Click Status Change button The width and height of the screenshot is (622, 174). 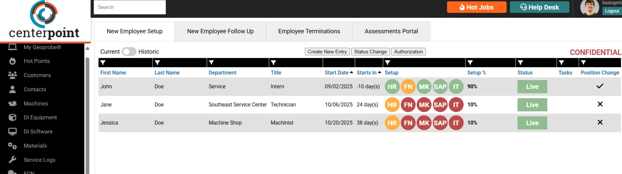[x=371, y=52]
